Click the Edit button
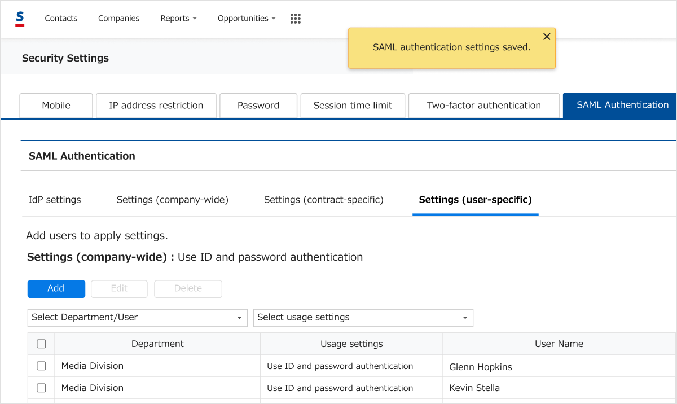Image resolution: width=677 pixels, height=404 pixels. 119,289
